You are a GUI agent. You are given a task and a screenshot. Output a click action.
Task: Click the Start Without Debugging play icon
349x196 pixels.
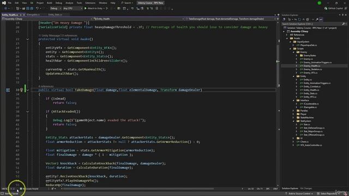pos(107,9)
